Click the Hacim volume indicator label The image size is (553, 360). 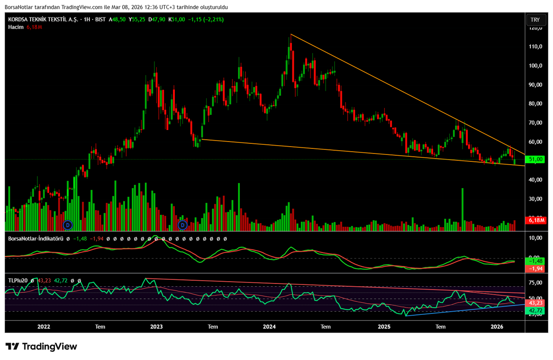[x=16, y=27]
